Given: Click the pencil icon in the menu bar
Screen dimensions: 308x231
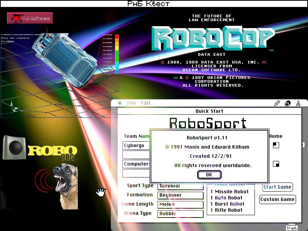Looking at the screenshot, I should pos(277,103).
